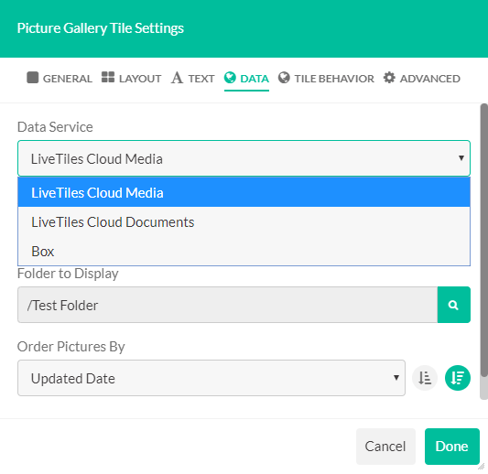Image resolution: width=488 pixels, height=474 pixels.
Task: Open the Order Pictures By dropdown
Action: 211,378
